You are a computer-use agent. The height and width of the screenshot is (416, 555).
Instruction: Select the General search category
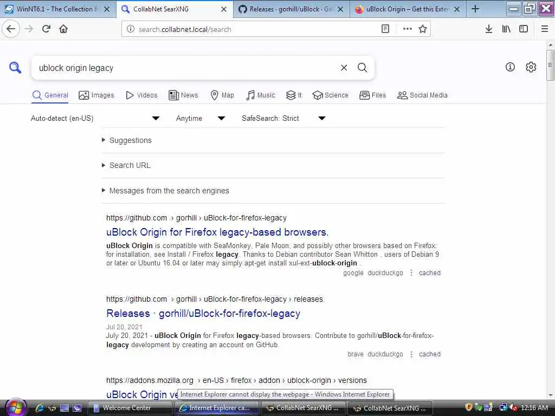pos(50,95)
